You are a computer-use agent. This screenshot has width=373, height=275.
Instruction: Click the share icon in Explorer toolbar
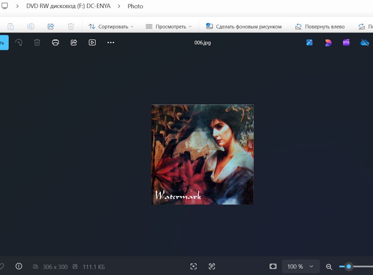(x=51, y=26)
